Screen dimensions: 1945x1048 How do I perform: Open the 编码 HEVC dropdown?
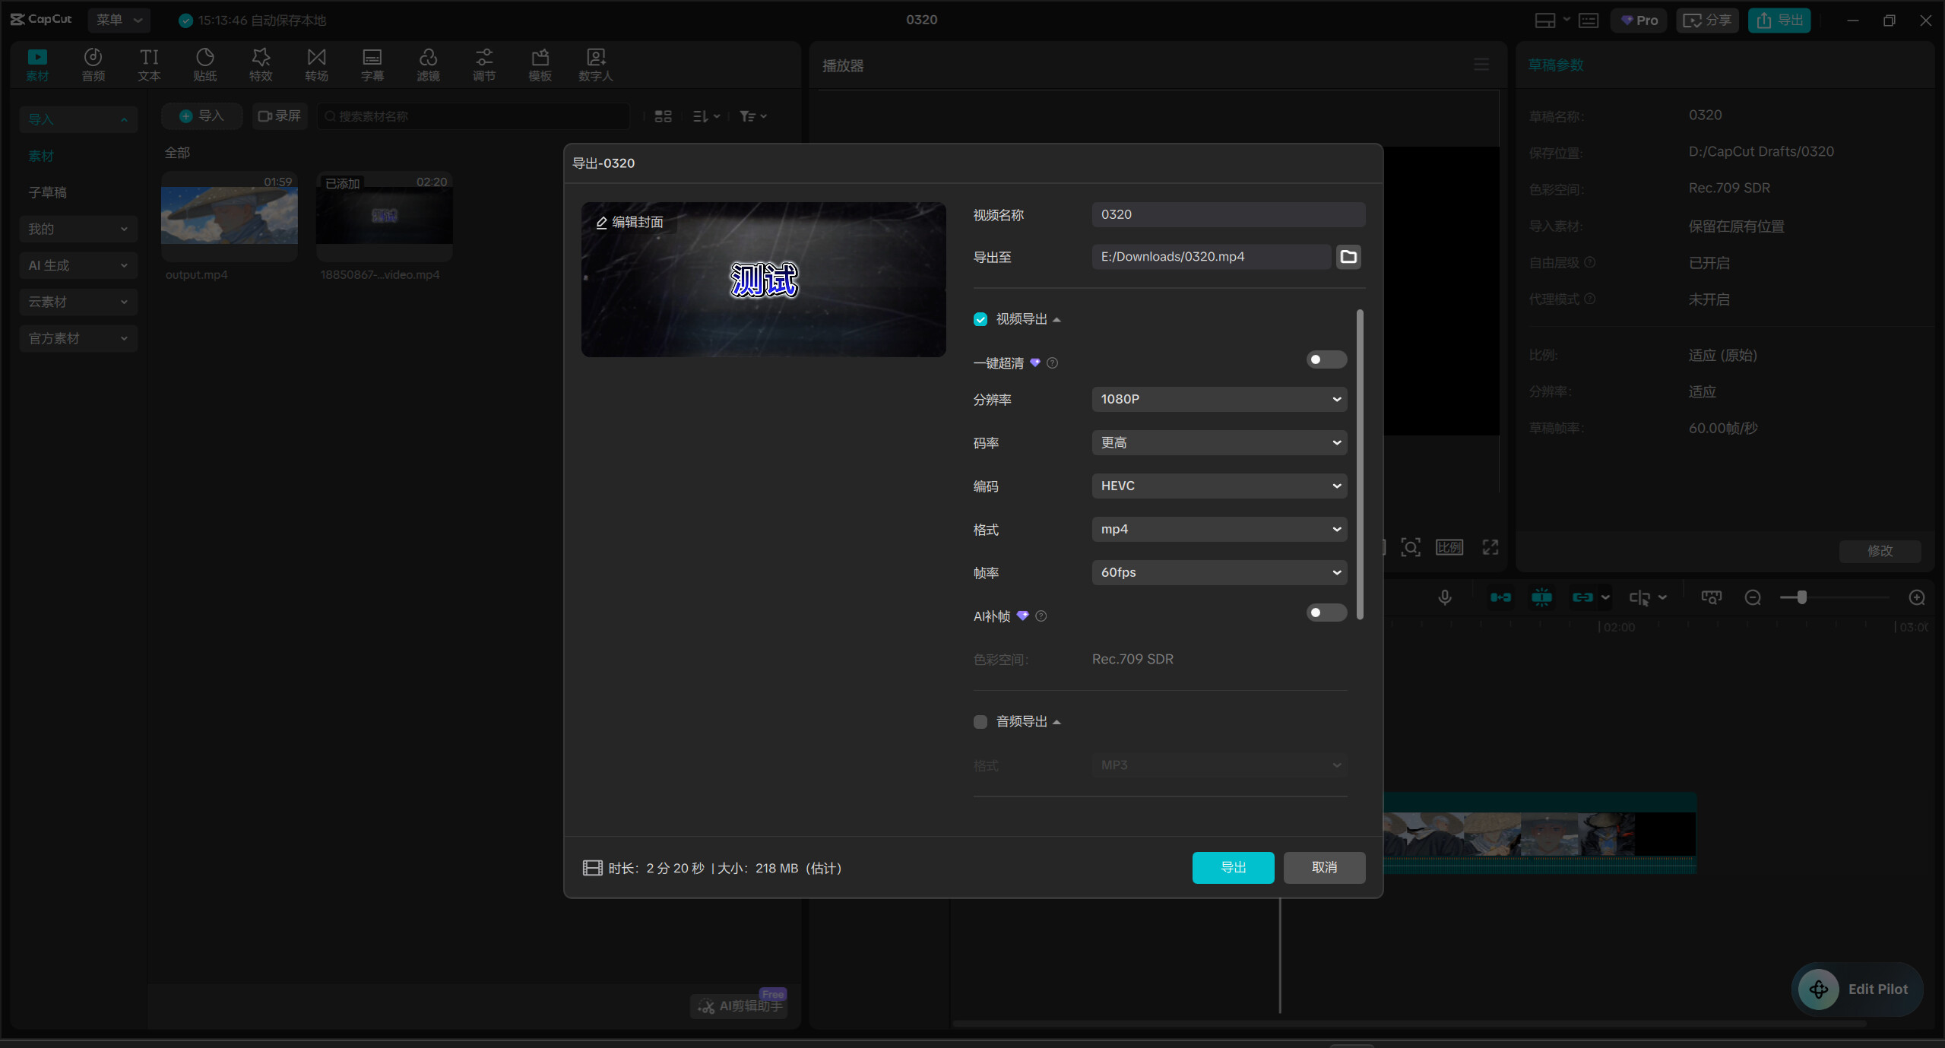[1219, 486]
